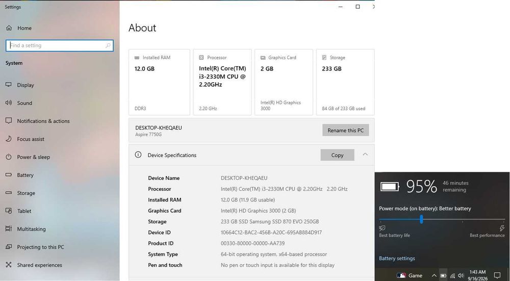
Task: Minimize the Settings window
Action: tap(341, 7)
